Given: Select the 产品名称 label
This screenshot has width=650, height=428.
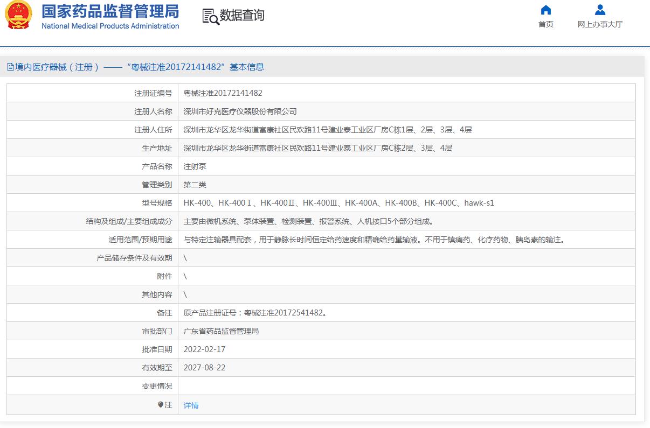Looking at the screenshot, I should tap(157, 166).
